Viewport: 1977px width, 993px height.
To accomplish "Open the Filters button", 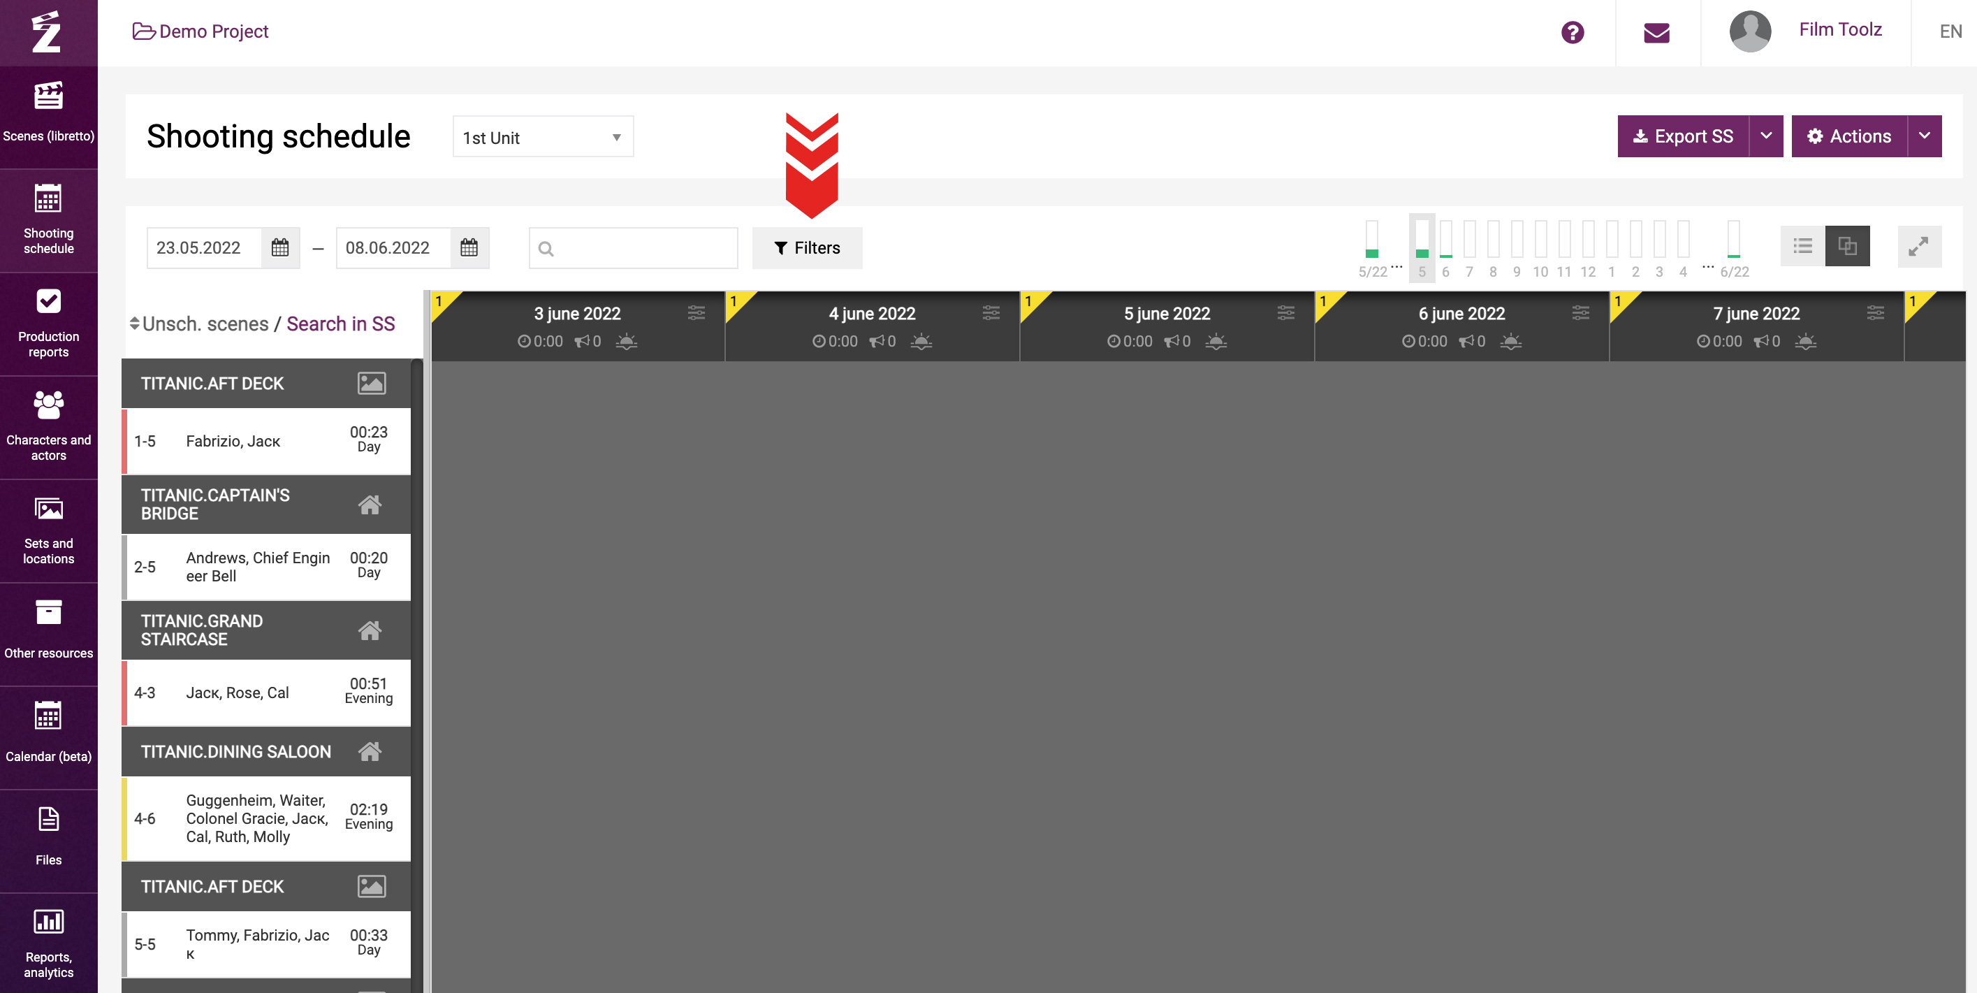I will pos(807,248).
